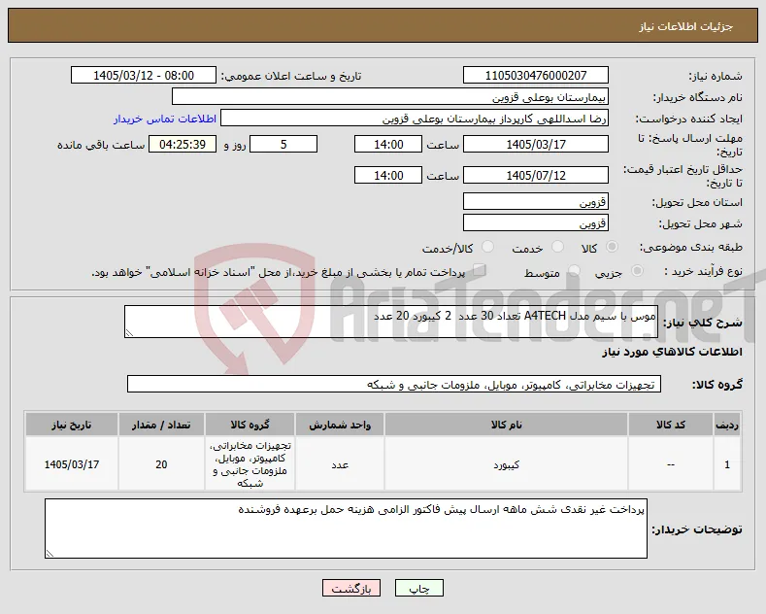The image size is (766, 614).
Task: Click the توضیحات خریدار label
Action: pyautogui.click(x=697, y=529)
